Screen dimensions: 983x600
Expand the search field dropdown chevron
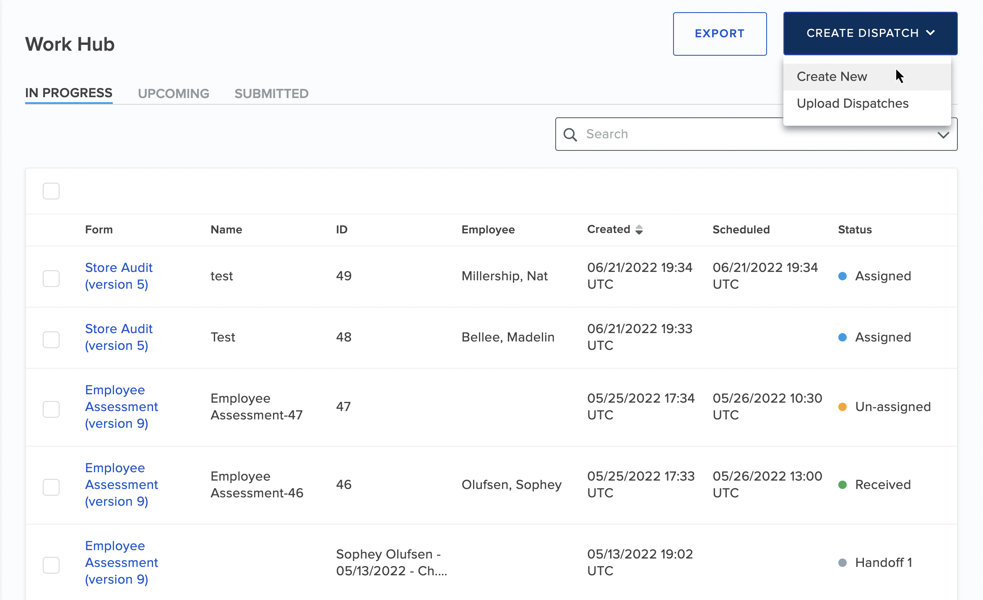pos(943,135)
